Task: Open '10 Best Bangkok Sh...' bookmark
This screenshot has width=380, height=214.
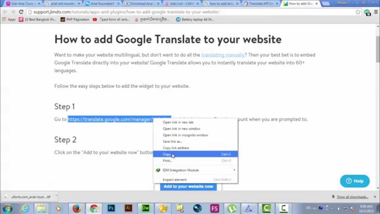Action: (x=38, y=19)
